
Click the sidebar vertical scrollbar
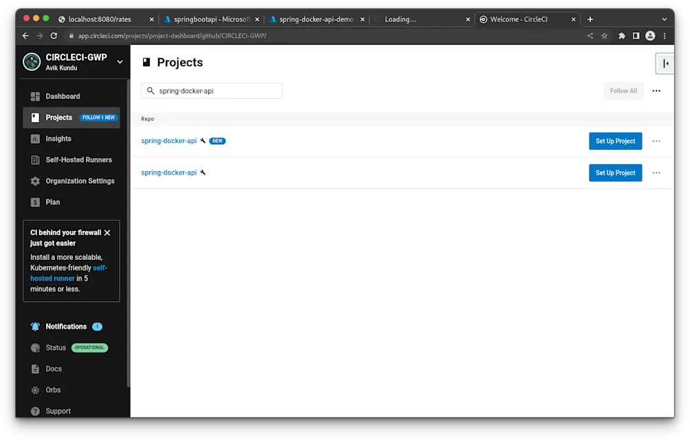[128, 233]
